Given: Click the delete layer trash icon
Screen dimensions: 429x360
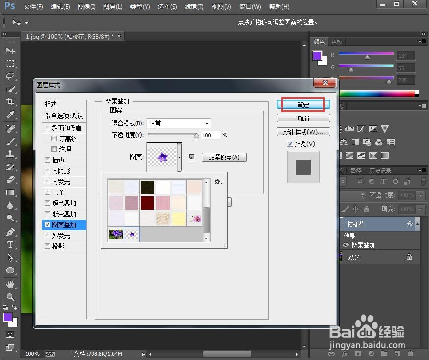Looking at the screenshot, I should point(410,354).
